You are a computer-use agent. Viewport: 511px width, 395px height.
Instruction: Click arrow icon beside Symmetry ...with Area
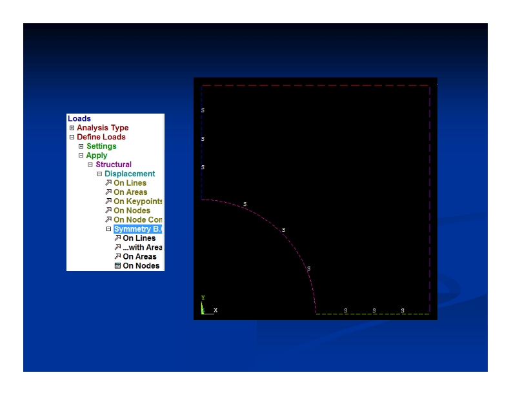click(117, 247)
